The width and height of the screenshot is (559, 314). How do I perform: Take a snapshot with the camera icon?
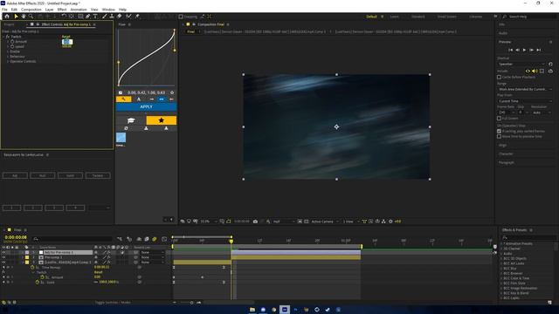tap(255, 222)
